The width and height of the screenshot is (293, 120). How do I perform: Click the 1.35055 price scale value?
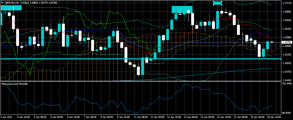coord(286,63)
